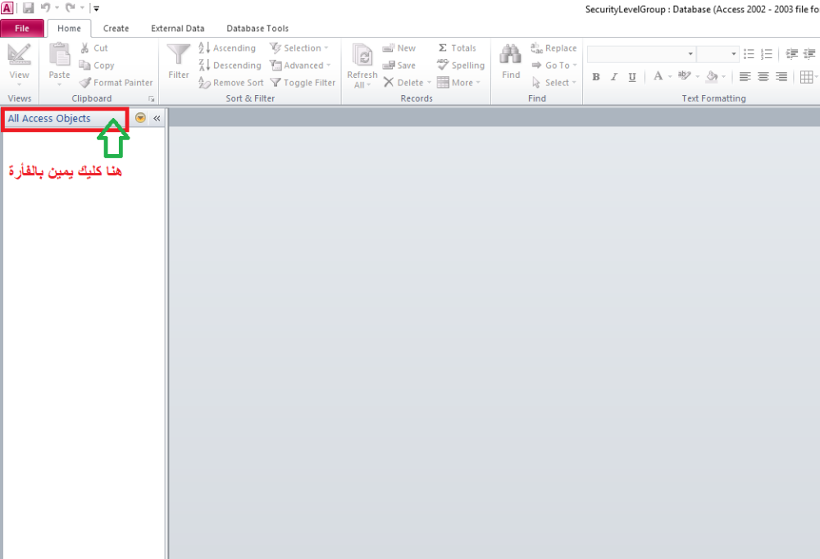Align text left
The height and width of the screenshot is (559, 820).
coord(745,77)
